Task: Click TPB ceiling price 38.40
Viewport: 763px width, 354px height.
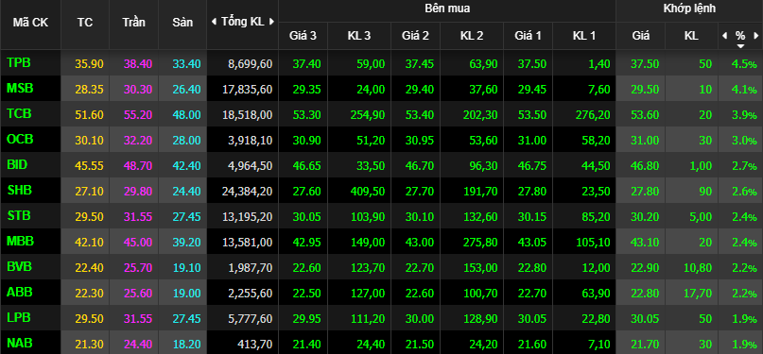Action: tap(137, 63)
